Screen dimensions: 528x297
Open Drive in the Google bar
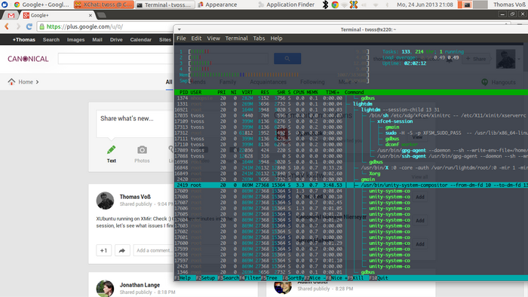coord(116,40)
